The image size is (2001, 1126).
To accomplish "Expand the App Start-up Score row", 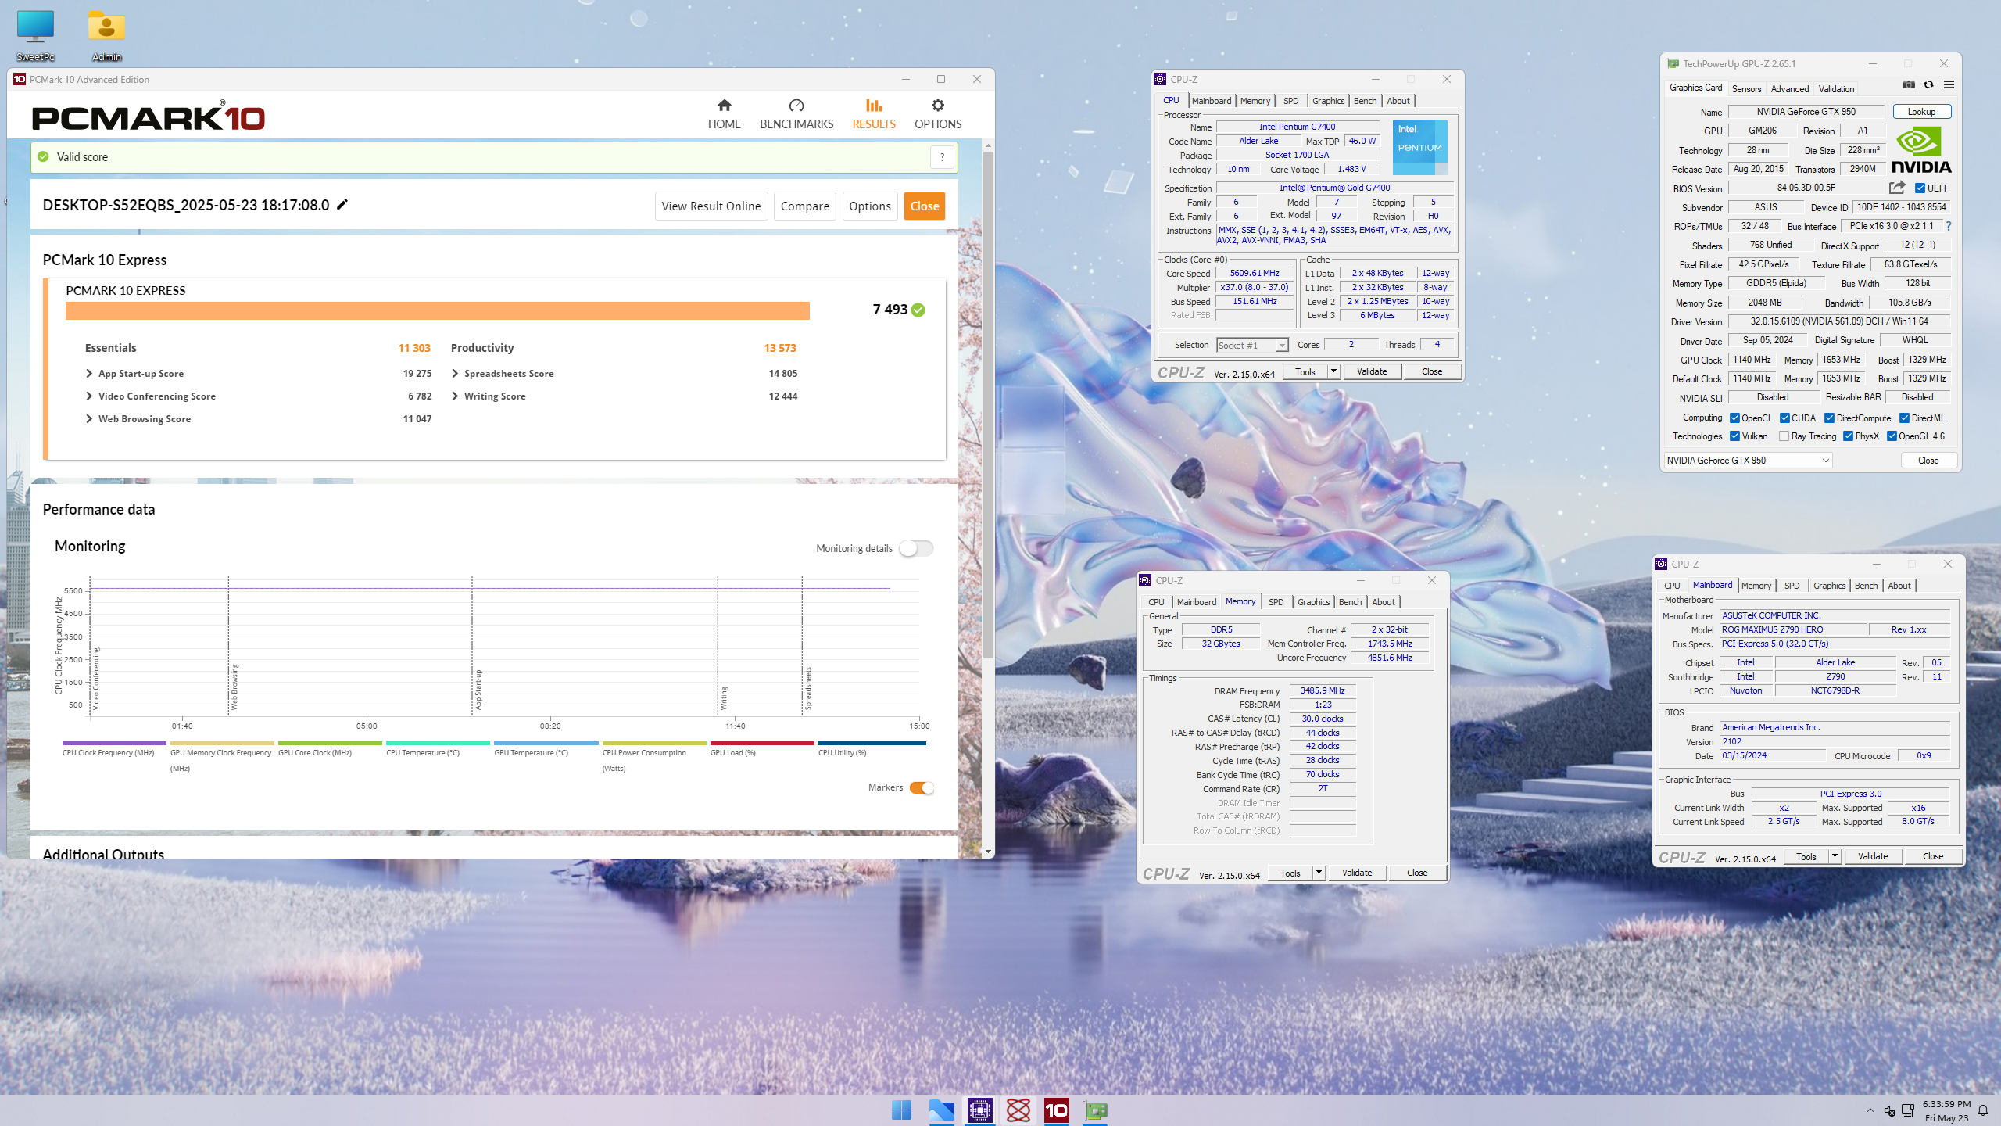I will 89,373.
